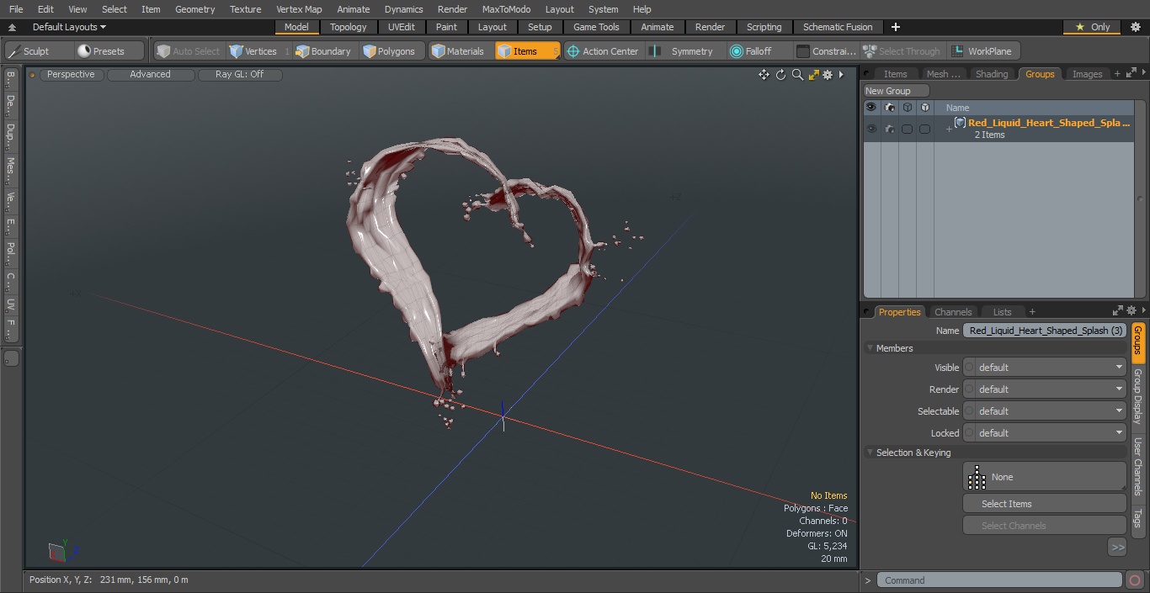Click the Command input field

click(x=999, y=580)
